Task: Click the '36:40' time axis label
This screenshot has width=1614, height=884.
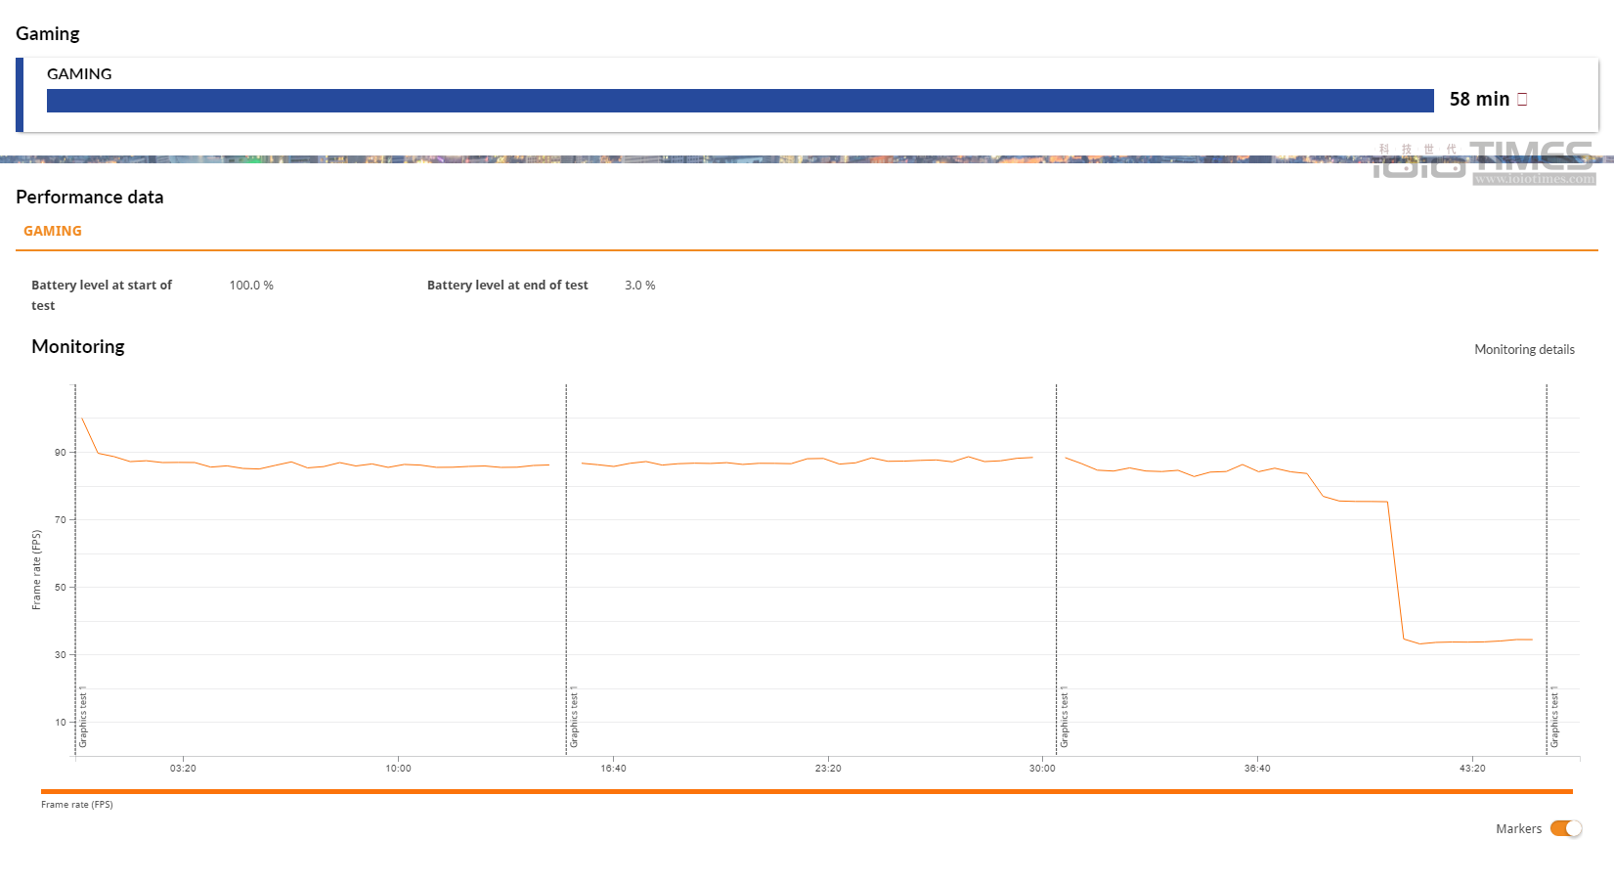Action: pos(1257,769)
